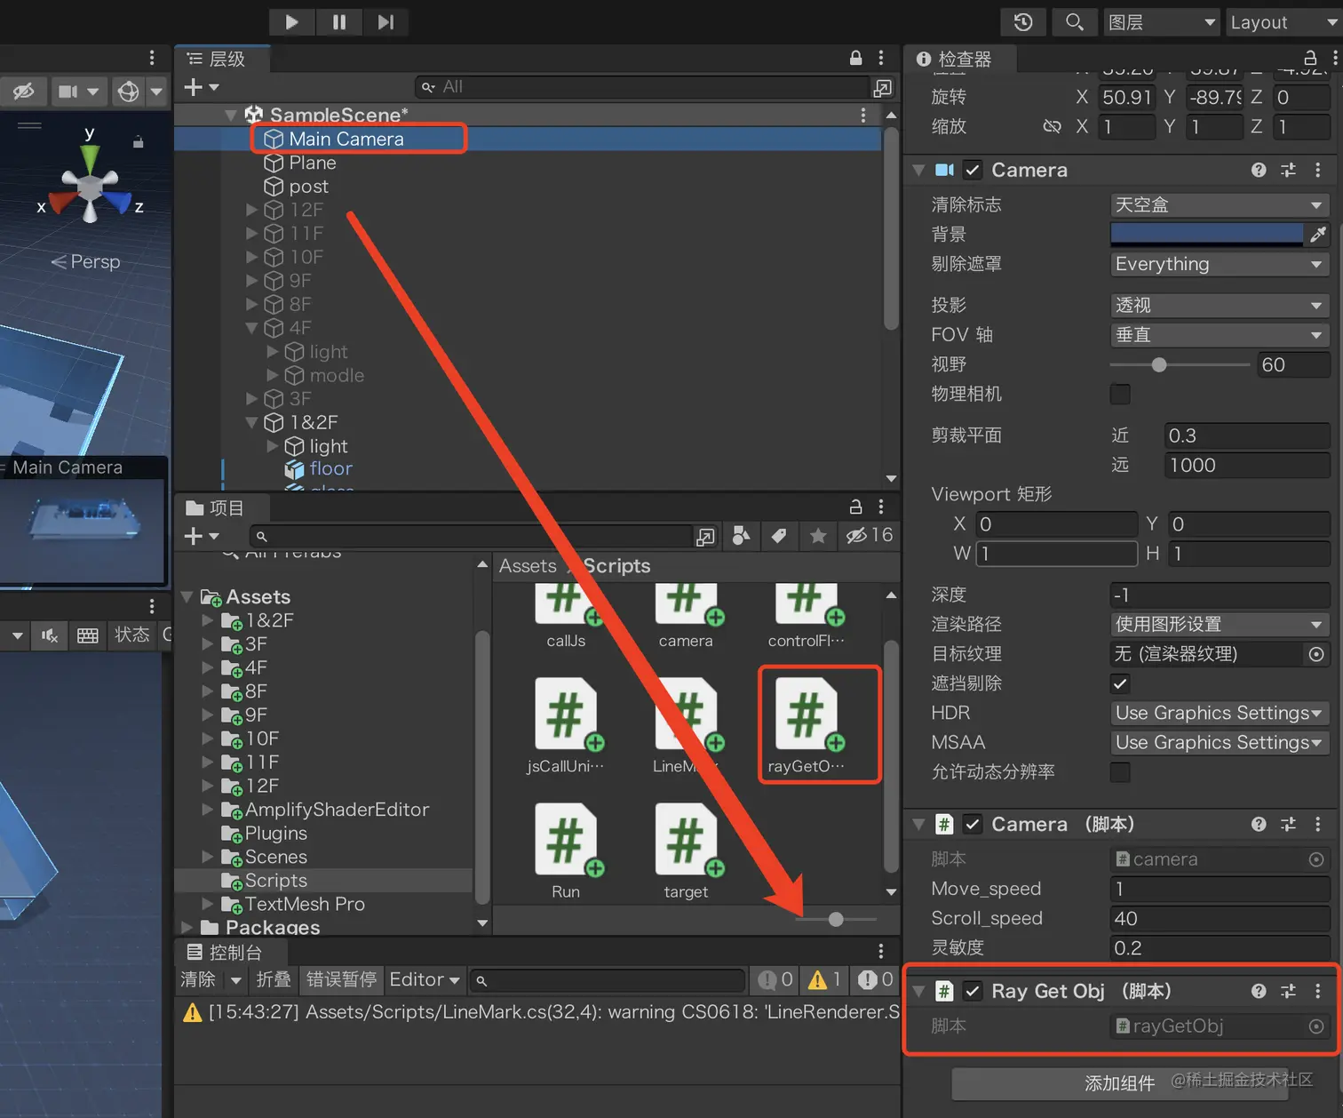This screenshot has width=1343, height=1118.
Task: Toggle the Camera component enabled checkbox
Action: pos(973,170)
